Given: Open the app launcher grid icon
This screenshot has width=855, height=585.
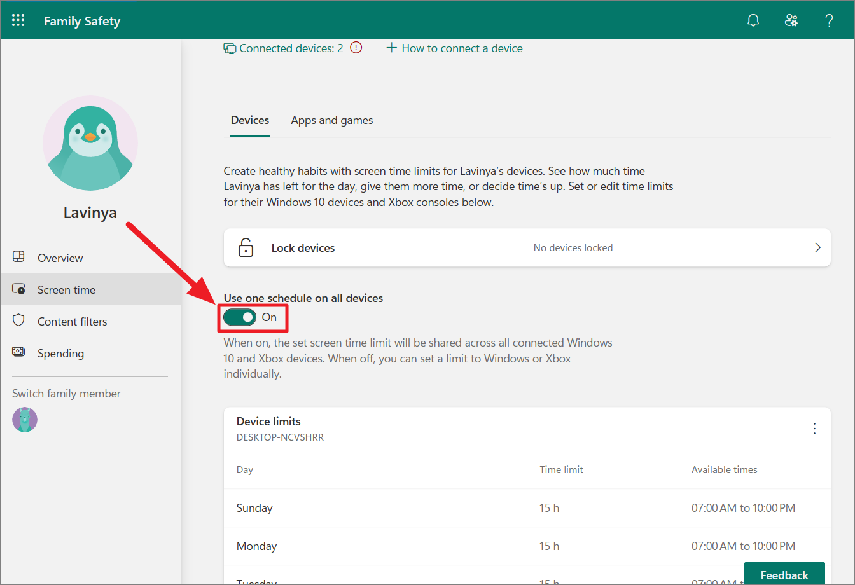Looking at the screenshot, I should 18,20.
